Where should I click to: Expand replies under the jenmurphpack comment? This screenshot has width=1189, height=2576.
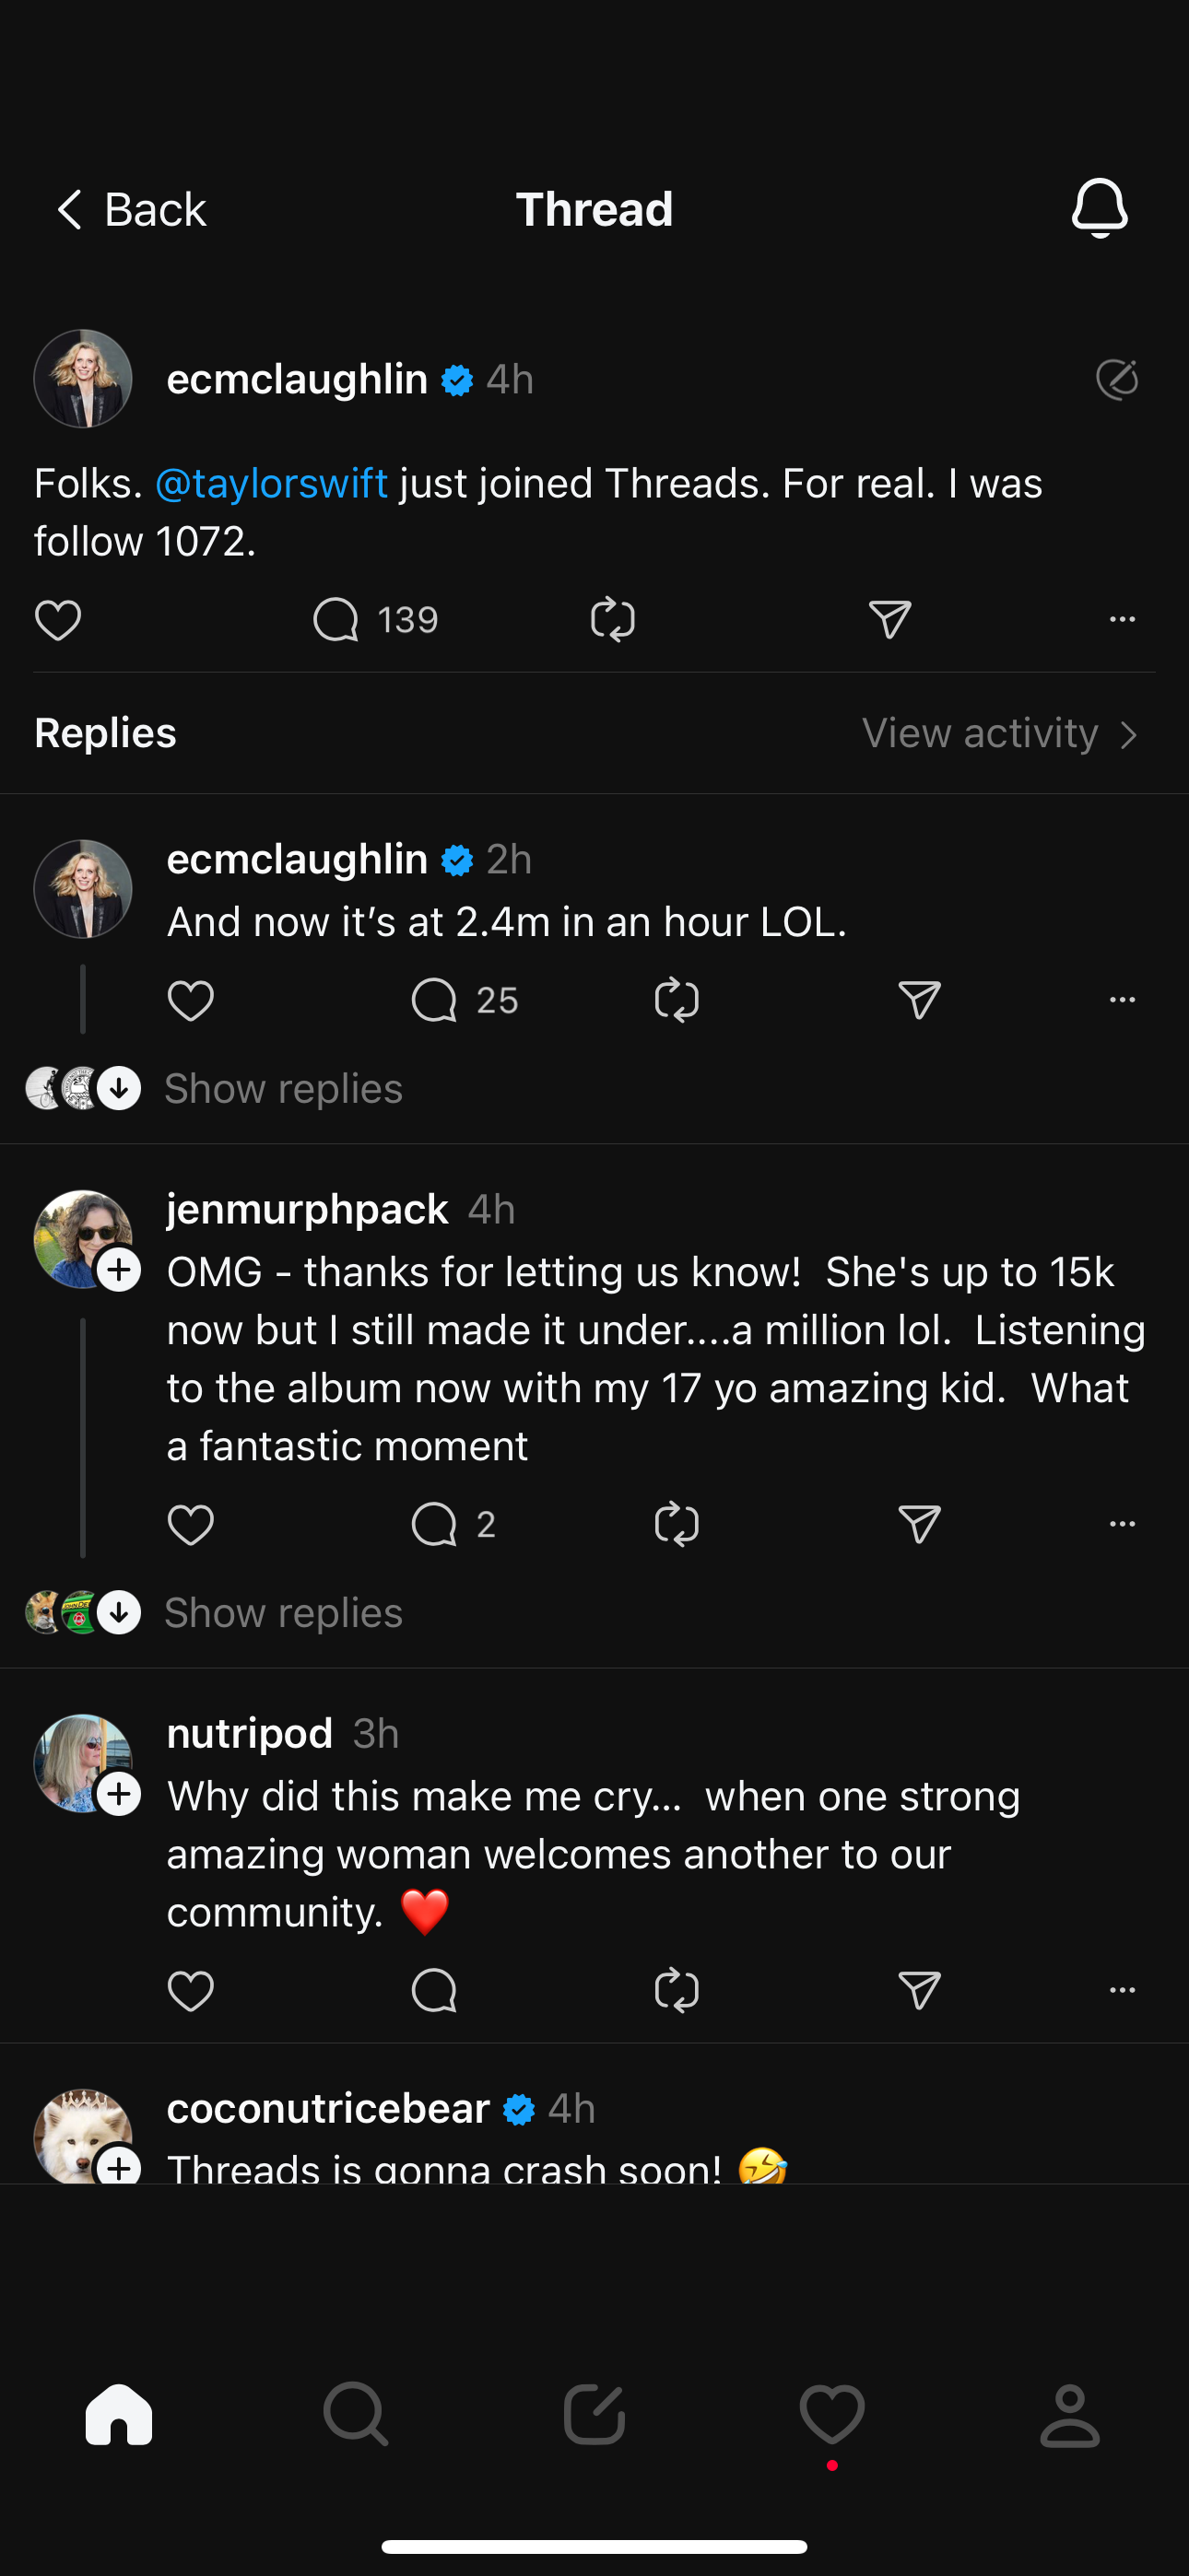(282, 1612)
